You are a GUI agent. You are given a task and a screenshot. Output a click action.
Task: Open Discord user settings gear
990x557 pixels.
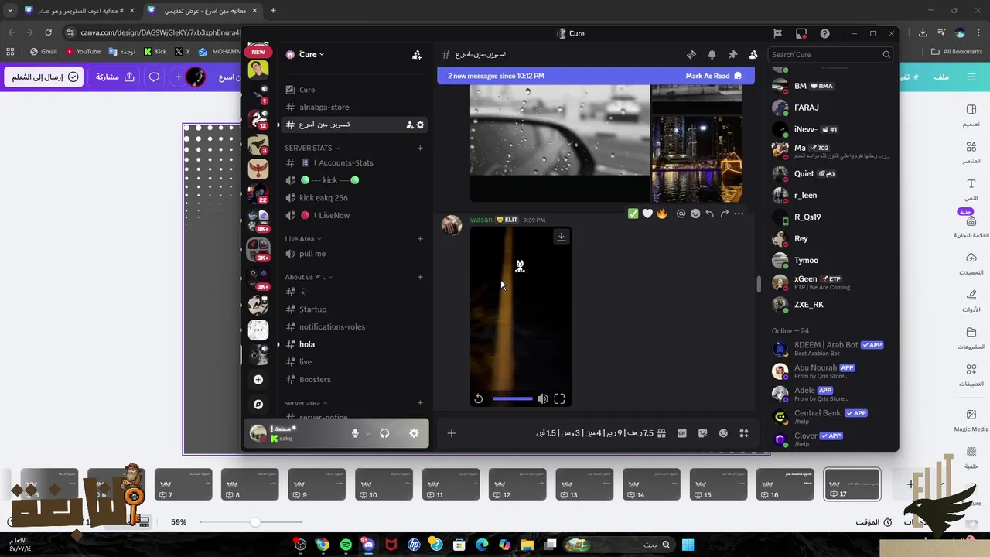414,434
